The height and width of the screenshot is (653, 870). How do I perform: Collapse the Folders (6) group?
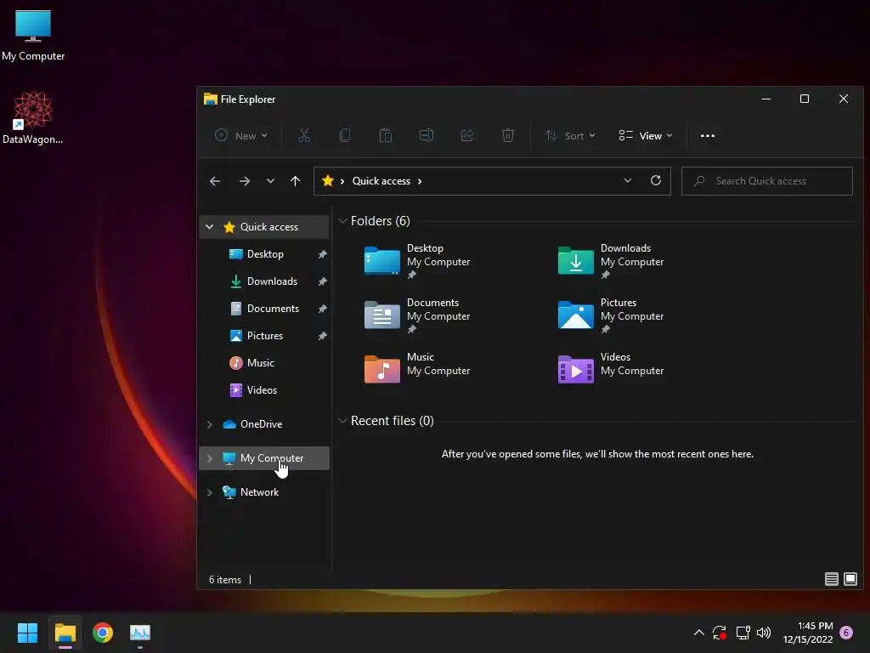(x=342, y=221)
